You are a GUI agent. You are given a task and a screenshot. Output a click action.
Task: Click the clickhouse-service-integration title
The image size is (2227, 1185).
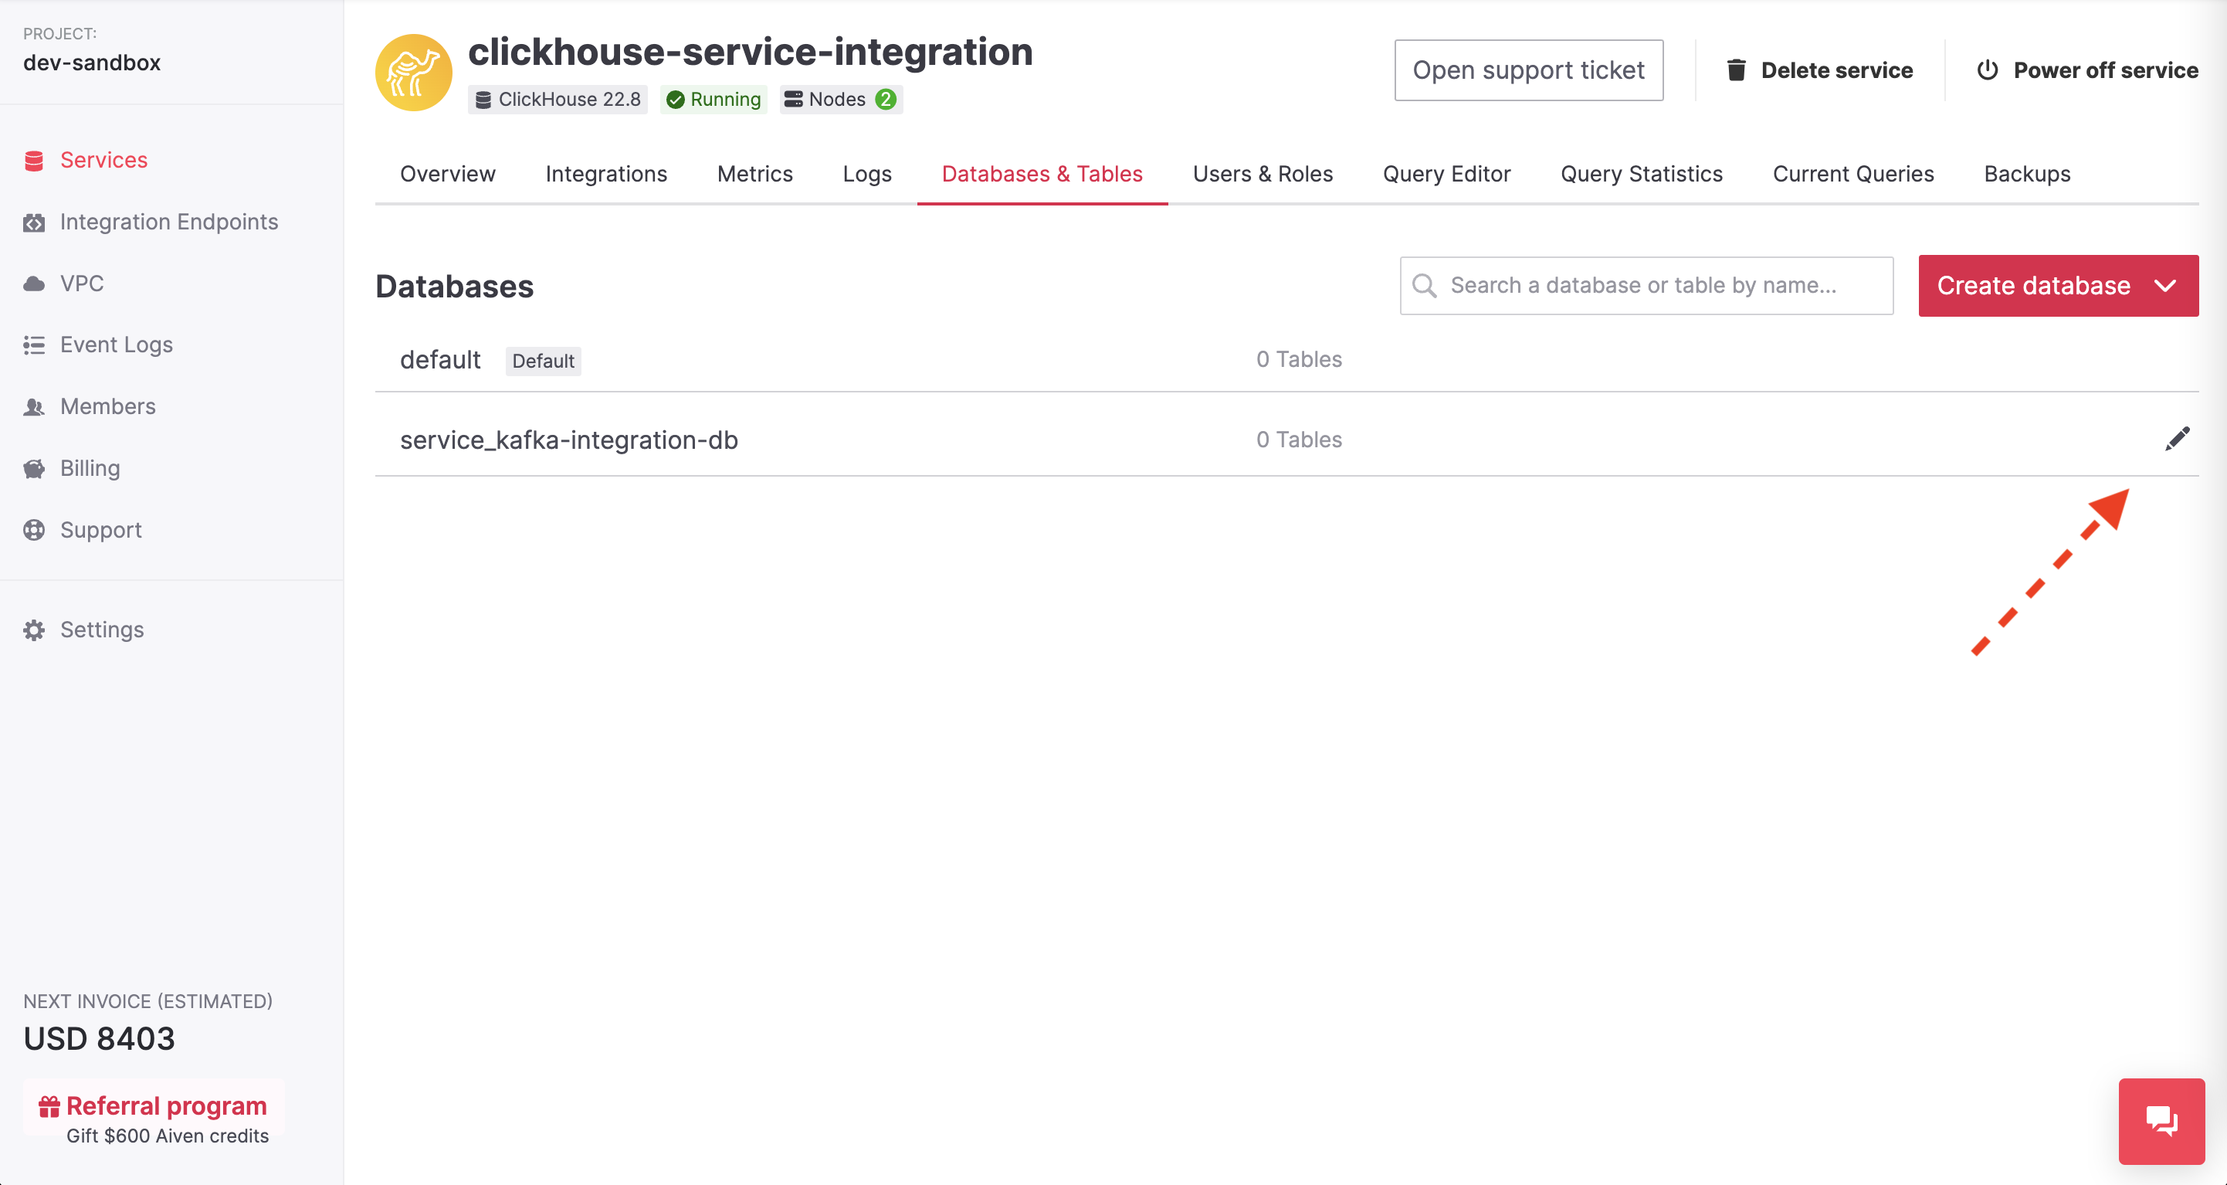click(x=751, y=52)
